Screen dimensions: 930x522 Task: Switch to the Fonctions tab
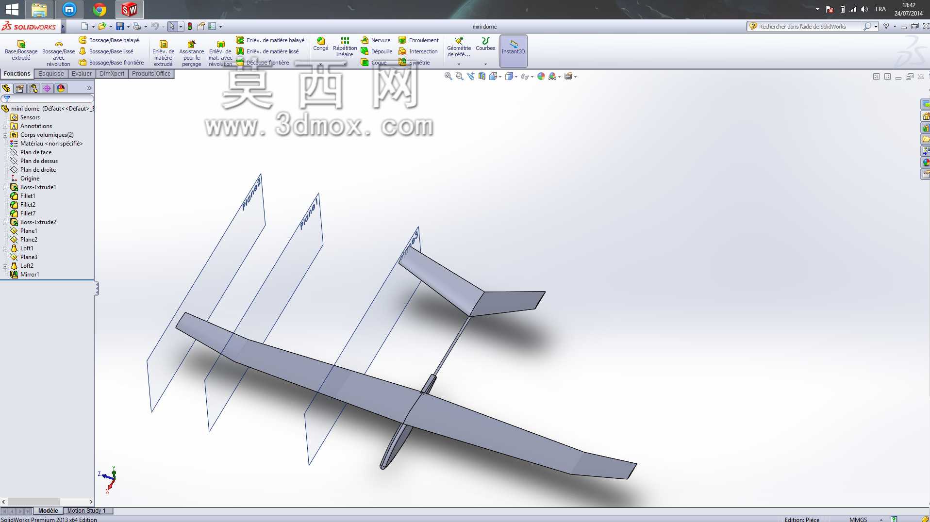[x=17, y=74]
